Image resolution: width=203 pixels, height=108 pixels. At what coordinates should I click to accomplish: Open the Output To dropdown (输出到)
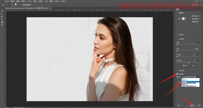point(191,77)
